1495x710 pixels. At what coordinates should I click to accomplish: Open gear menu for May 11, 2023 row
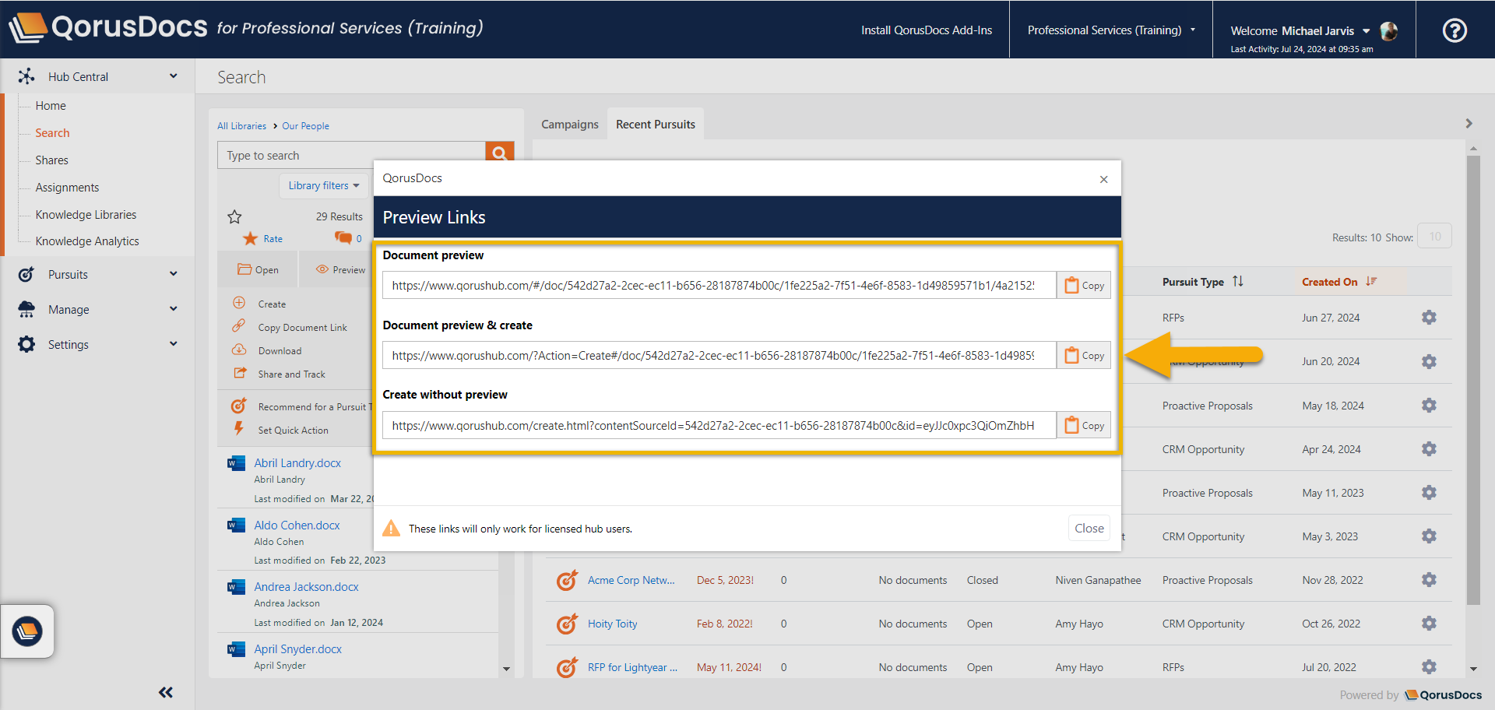click(1429, 492)
